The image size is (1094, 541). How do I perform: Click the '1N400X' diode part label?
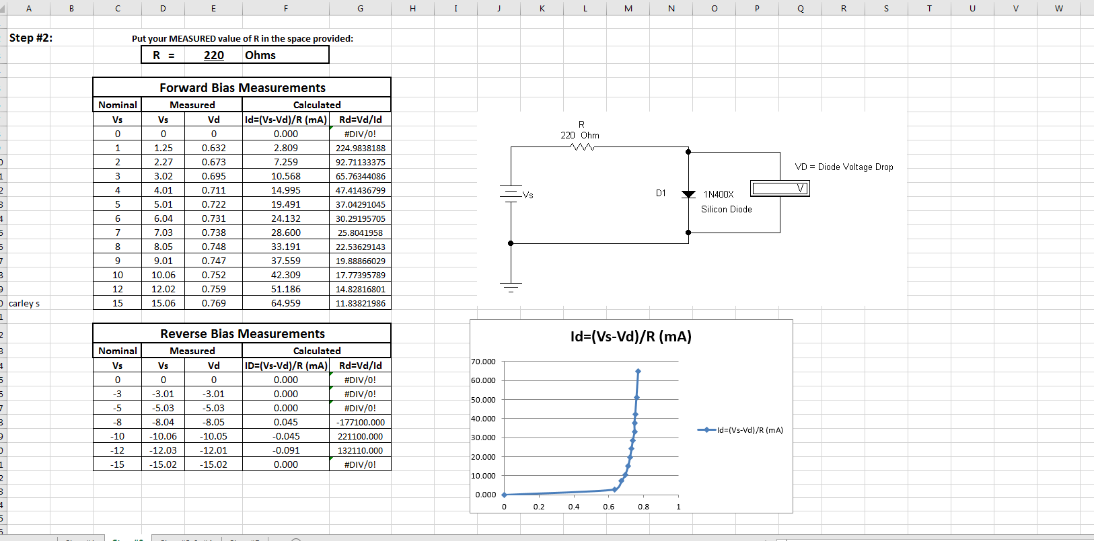tap(719, 194)
